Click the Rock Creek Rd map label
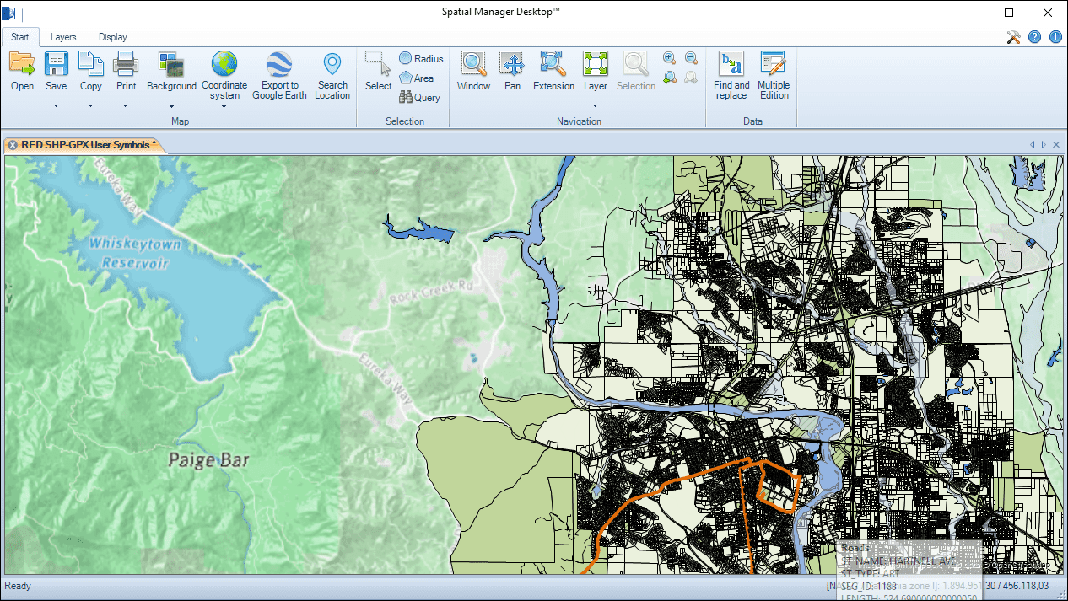Viewport: 1068px width, 601px height. pos(432,292)
